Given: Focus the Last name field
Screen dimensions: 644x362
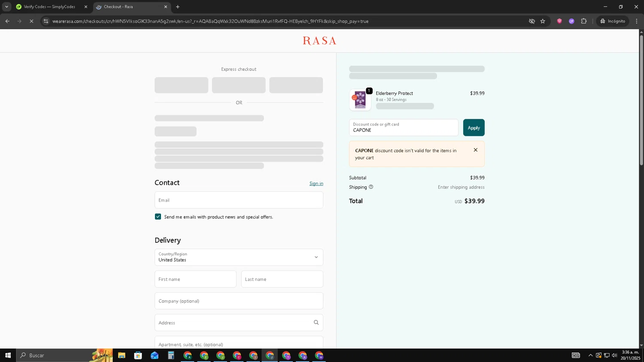Looking at the screenshot, I should pos(282,279).
